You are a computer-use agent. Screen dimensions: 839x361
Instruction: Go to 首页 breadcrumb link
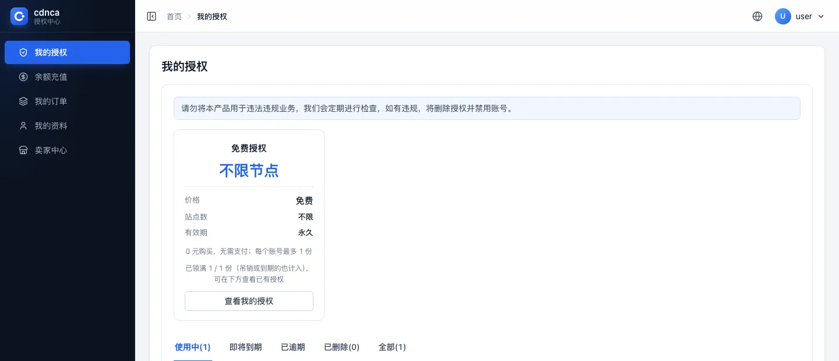click(x=174, y=16)
